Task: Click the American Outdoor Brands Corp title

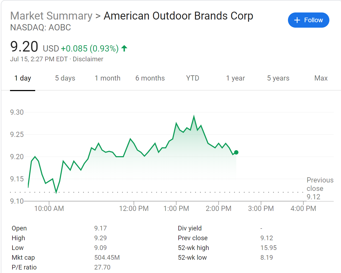Action: [178, 16]
